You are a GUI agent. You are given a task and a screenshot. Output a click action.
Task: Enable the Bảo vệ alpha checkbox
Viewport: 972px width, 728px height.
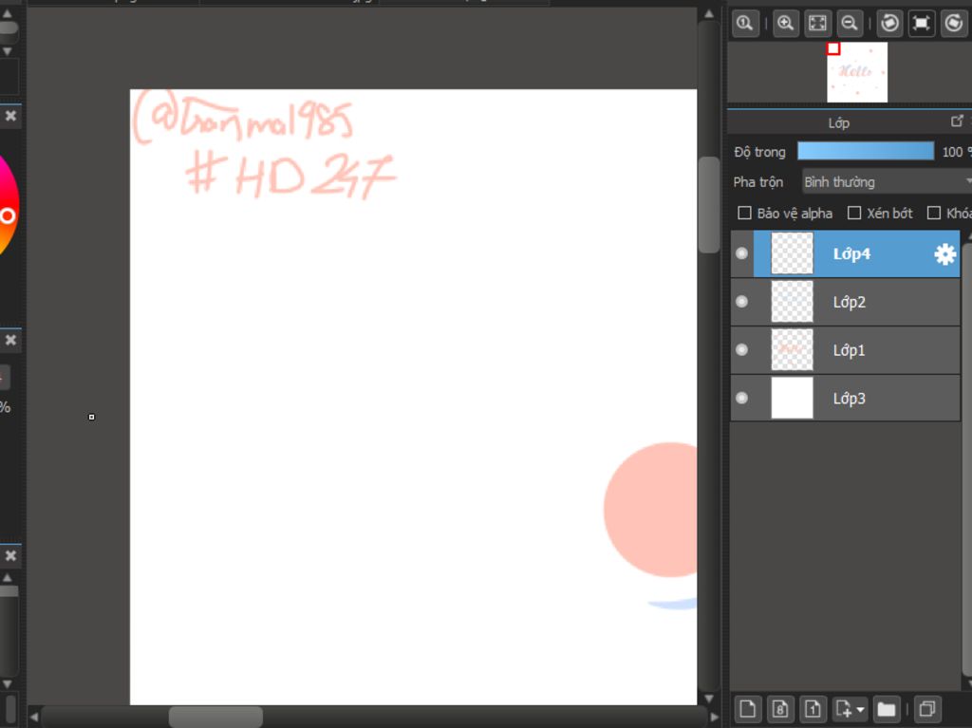pyautogui.click(x=745, y=214)
